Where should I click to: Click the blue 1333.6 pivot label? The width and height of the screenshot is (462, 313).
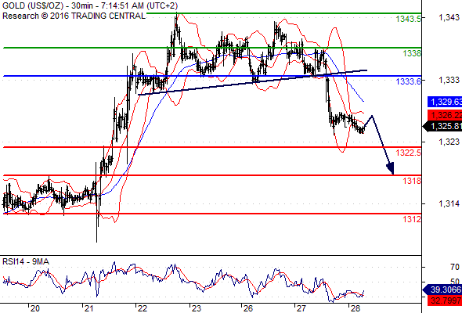[409, 81]
